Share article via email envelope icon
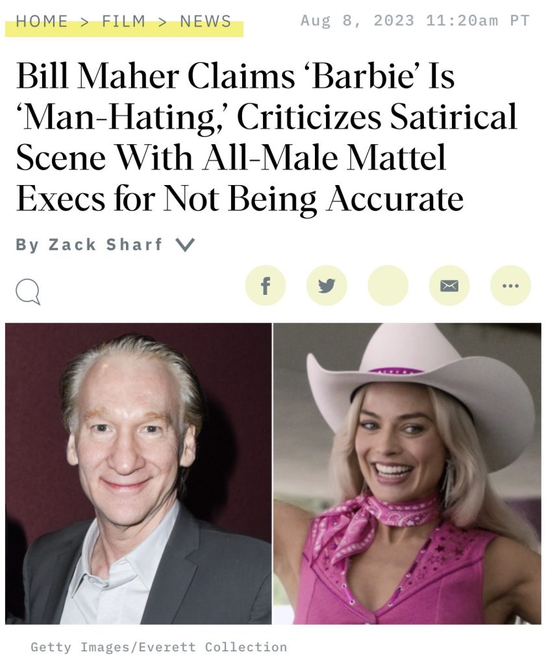Screen dimensions: 546x665 pyautogui.click(x=449, y=286)
